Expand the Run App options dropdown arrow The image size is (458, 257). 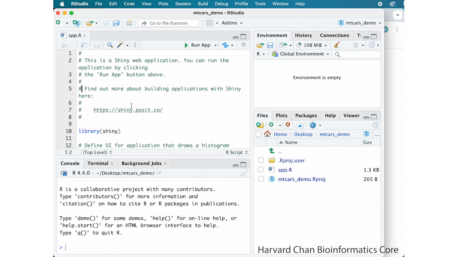(215, 45)
